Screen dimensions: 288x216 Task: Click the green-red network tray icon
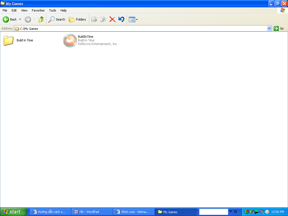click(x=252, y=212)
